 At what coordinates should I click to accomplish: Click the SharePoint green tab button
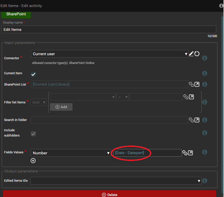click(16, 14)
